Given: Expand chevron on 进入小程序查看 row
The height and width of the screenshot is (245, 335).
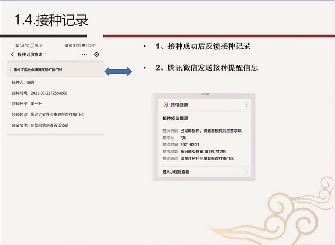Looking at the screenshot, I should coord(246,172).
